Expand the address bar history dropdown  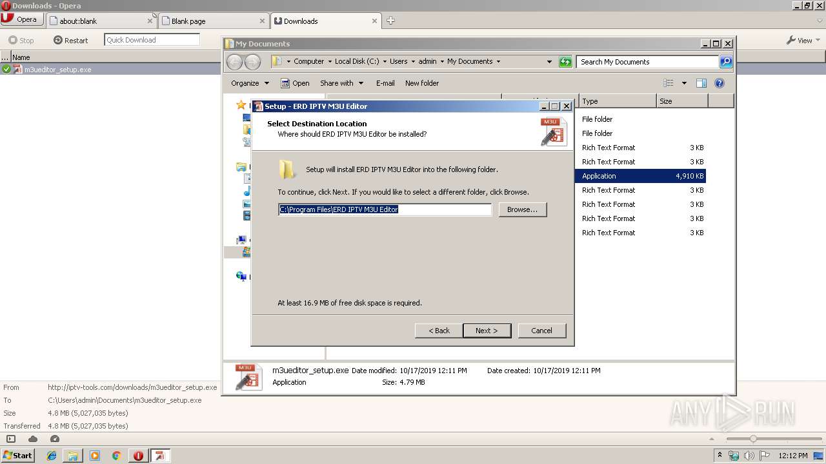(x=549, y=62)
